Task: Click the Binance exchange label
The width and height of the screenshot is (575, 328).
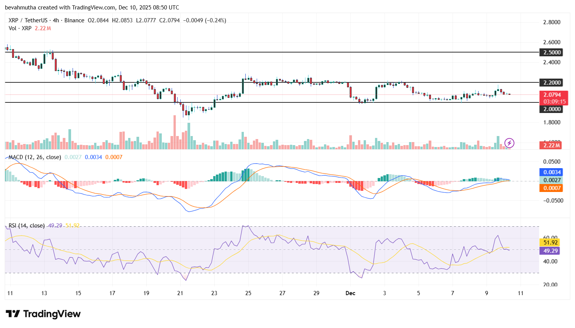Action: 74,20
